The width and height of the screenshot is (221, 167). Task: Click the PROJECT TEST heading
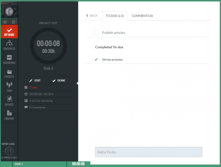48,23
